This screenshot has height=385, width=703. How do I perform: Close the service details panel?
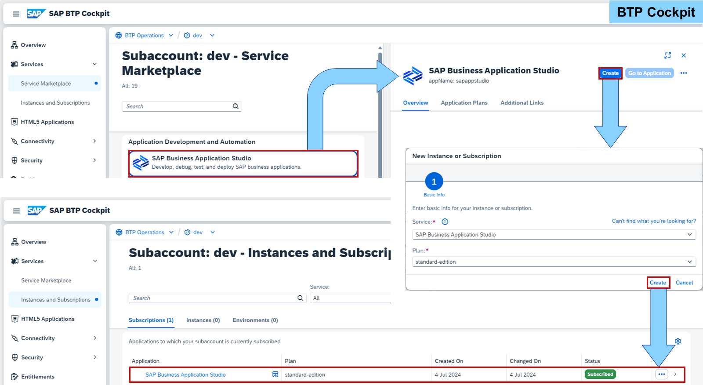pyautogui.click(x=684, y=55)
